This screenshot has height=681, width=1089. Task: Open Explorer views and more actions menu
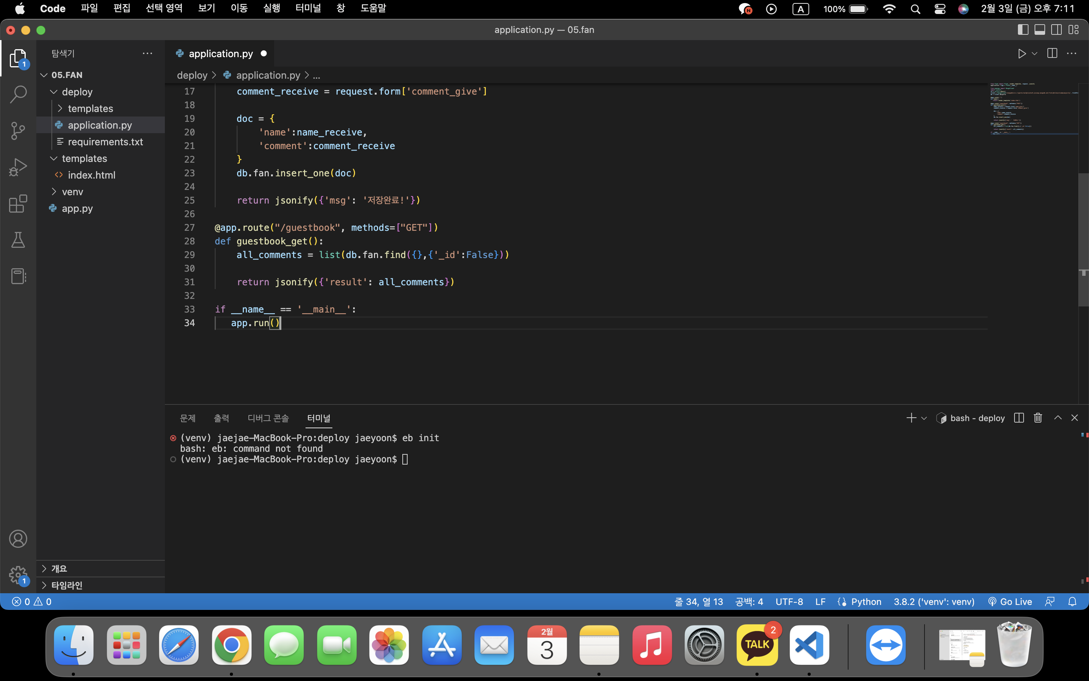[x=147, y=54]
